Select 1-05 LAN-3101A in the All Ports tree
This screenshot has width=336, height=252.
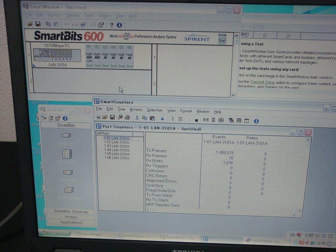(x=117, y=154)
